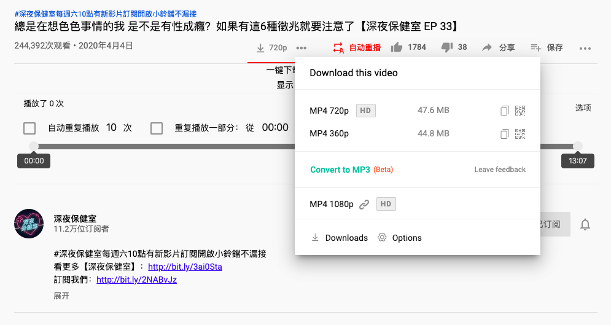
Task: Show QR code for MP4 720p
Action: (x=520, y=111)
